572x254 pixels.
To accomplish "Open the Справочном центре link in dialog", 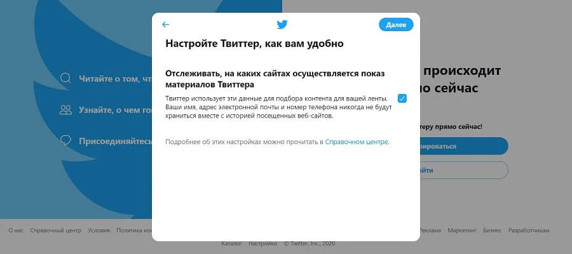I will pyautogui.click(x=357, y=142).
